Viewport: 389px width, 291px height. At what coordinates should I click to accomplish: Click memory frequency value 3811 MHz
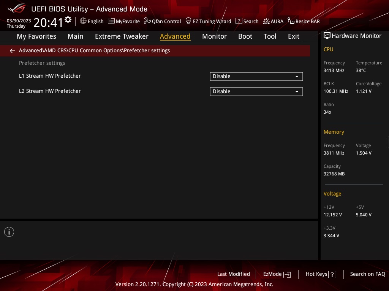[x=334, y=153]
